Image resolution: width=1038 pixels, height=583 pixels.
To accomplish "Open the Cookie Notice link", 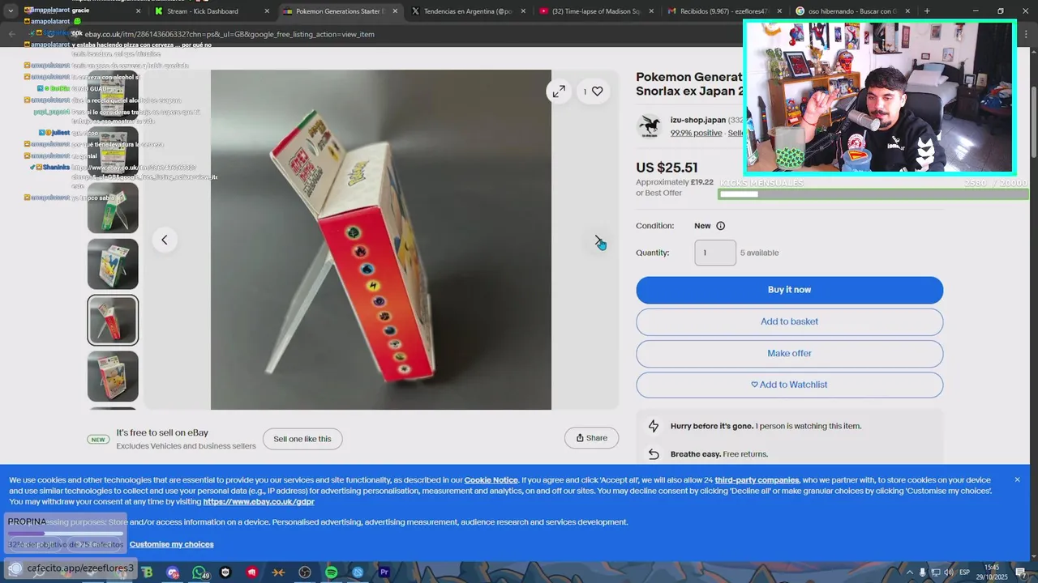I will pos(491,480).
